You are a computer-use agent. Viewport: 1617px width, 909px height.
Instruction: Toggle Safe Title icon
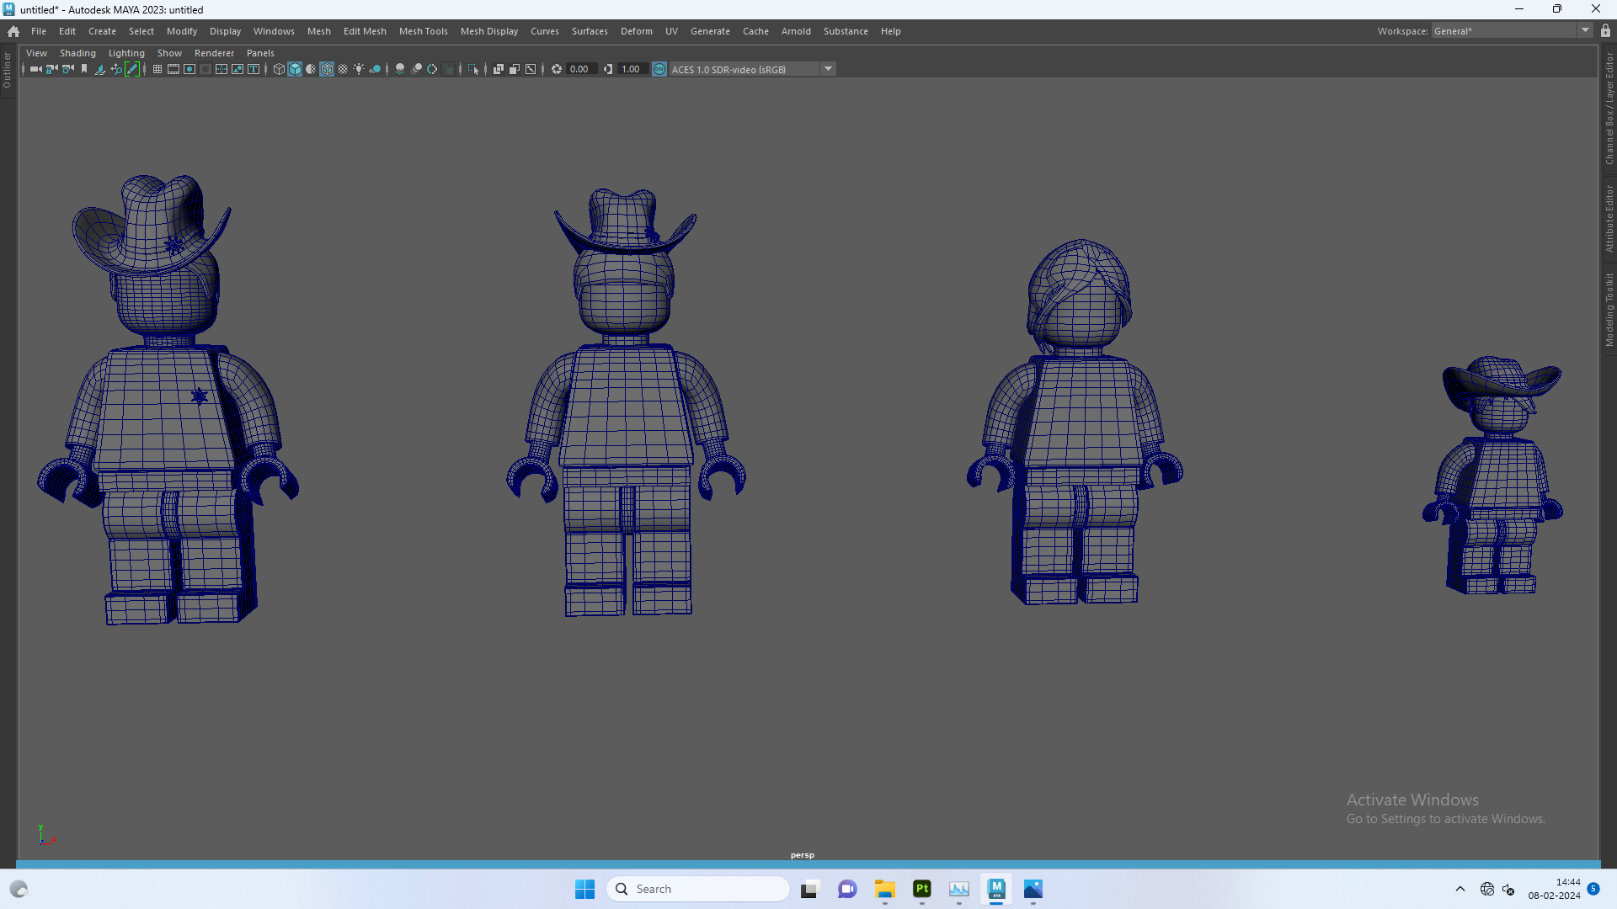click(253, 69)
